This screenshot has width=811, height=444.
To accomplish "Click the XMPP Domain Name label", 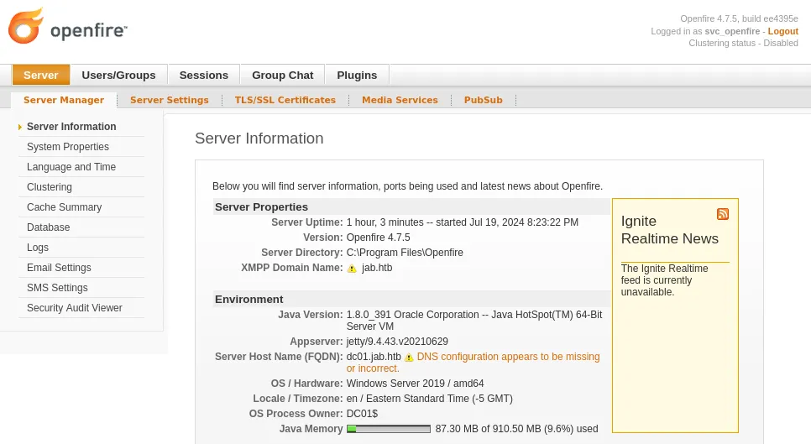I will tap(291, 268).
